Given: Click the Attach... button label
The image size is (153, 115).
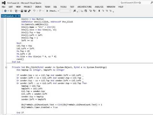Looking at the screenshot, I should click(53, 11).
